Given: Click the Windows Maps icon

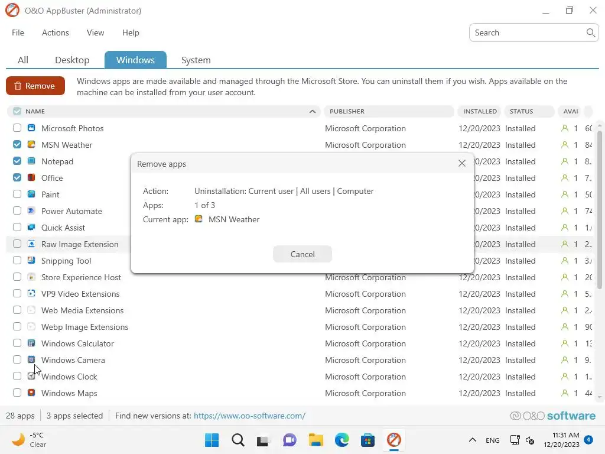Looking at the screenshot, I should click(31, 393).
